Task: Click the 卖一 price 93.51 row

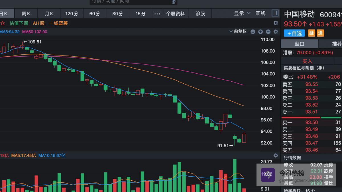Action: click(311, 112)
